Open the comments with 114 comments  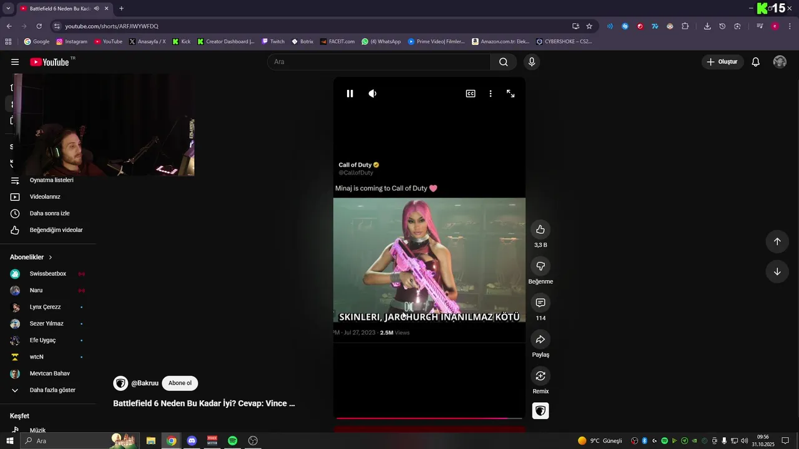[x=541, y=302]
